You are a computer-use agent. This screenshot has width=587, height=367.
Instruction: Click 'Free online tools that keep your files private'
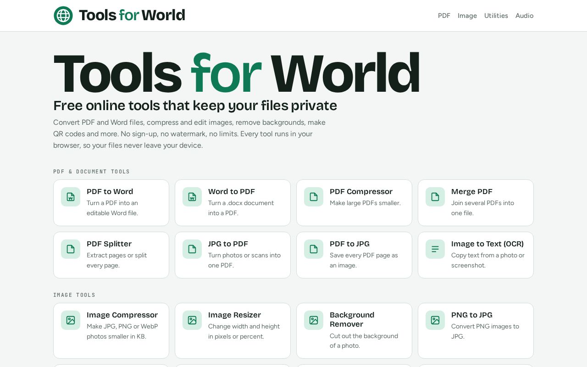195,106
